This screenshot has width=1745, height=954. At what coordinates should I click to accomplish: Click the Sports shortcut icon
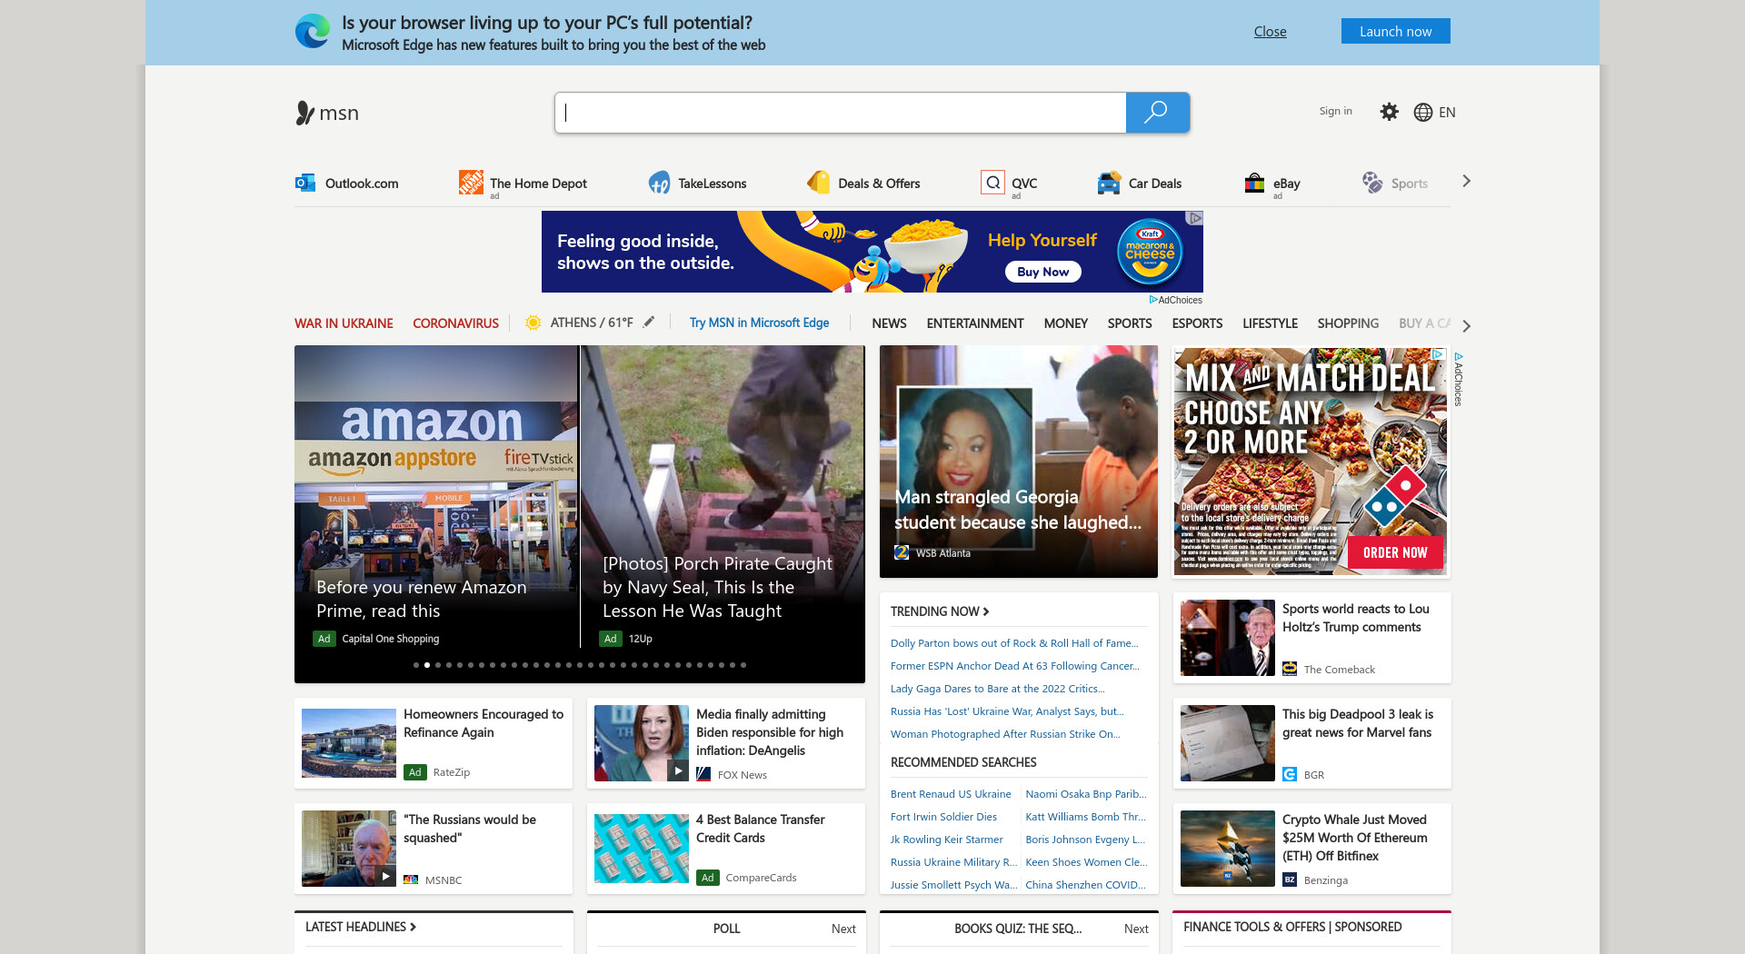1372,183
